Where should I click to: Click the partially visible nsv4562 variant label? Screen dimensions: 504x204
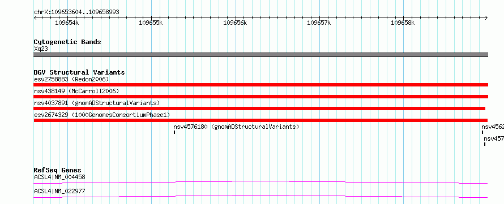(493, 127)
